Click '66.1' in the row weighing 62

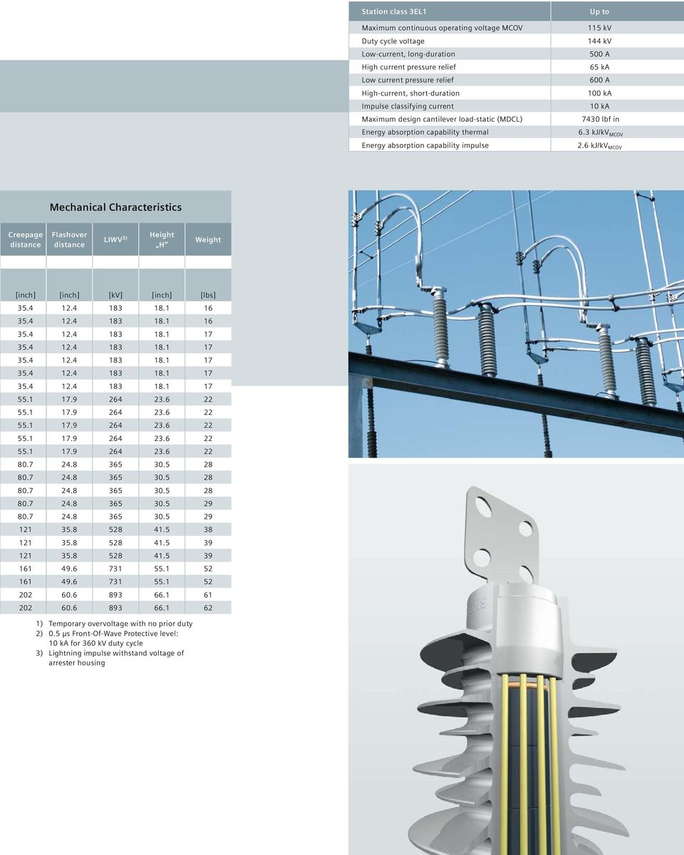coord(162,608)
